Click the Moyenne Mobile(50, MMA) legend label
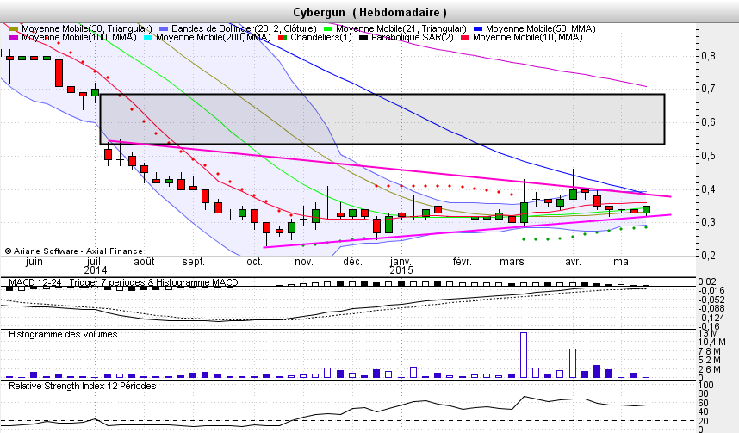Image resolution: width=739 pixels, height=433 pixels. [x=541, y=28]
